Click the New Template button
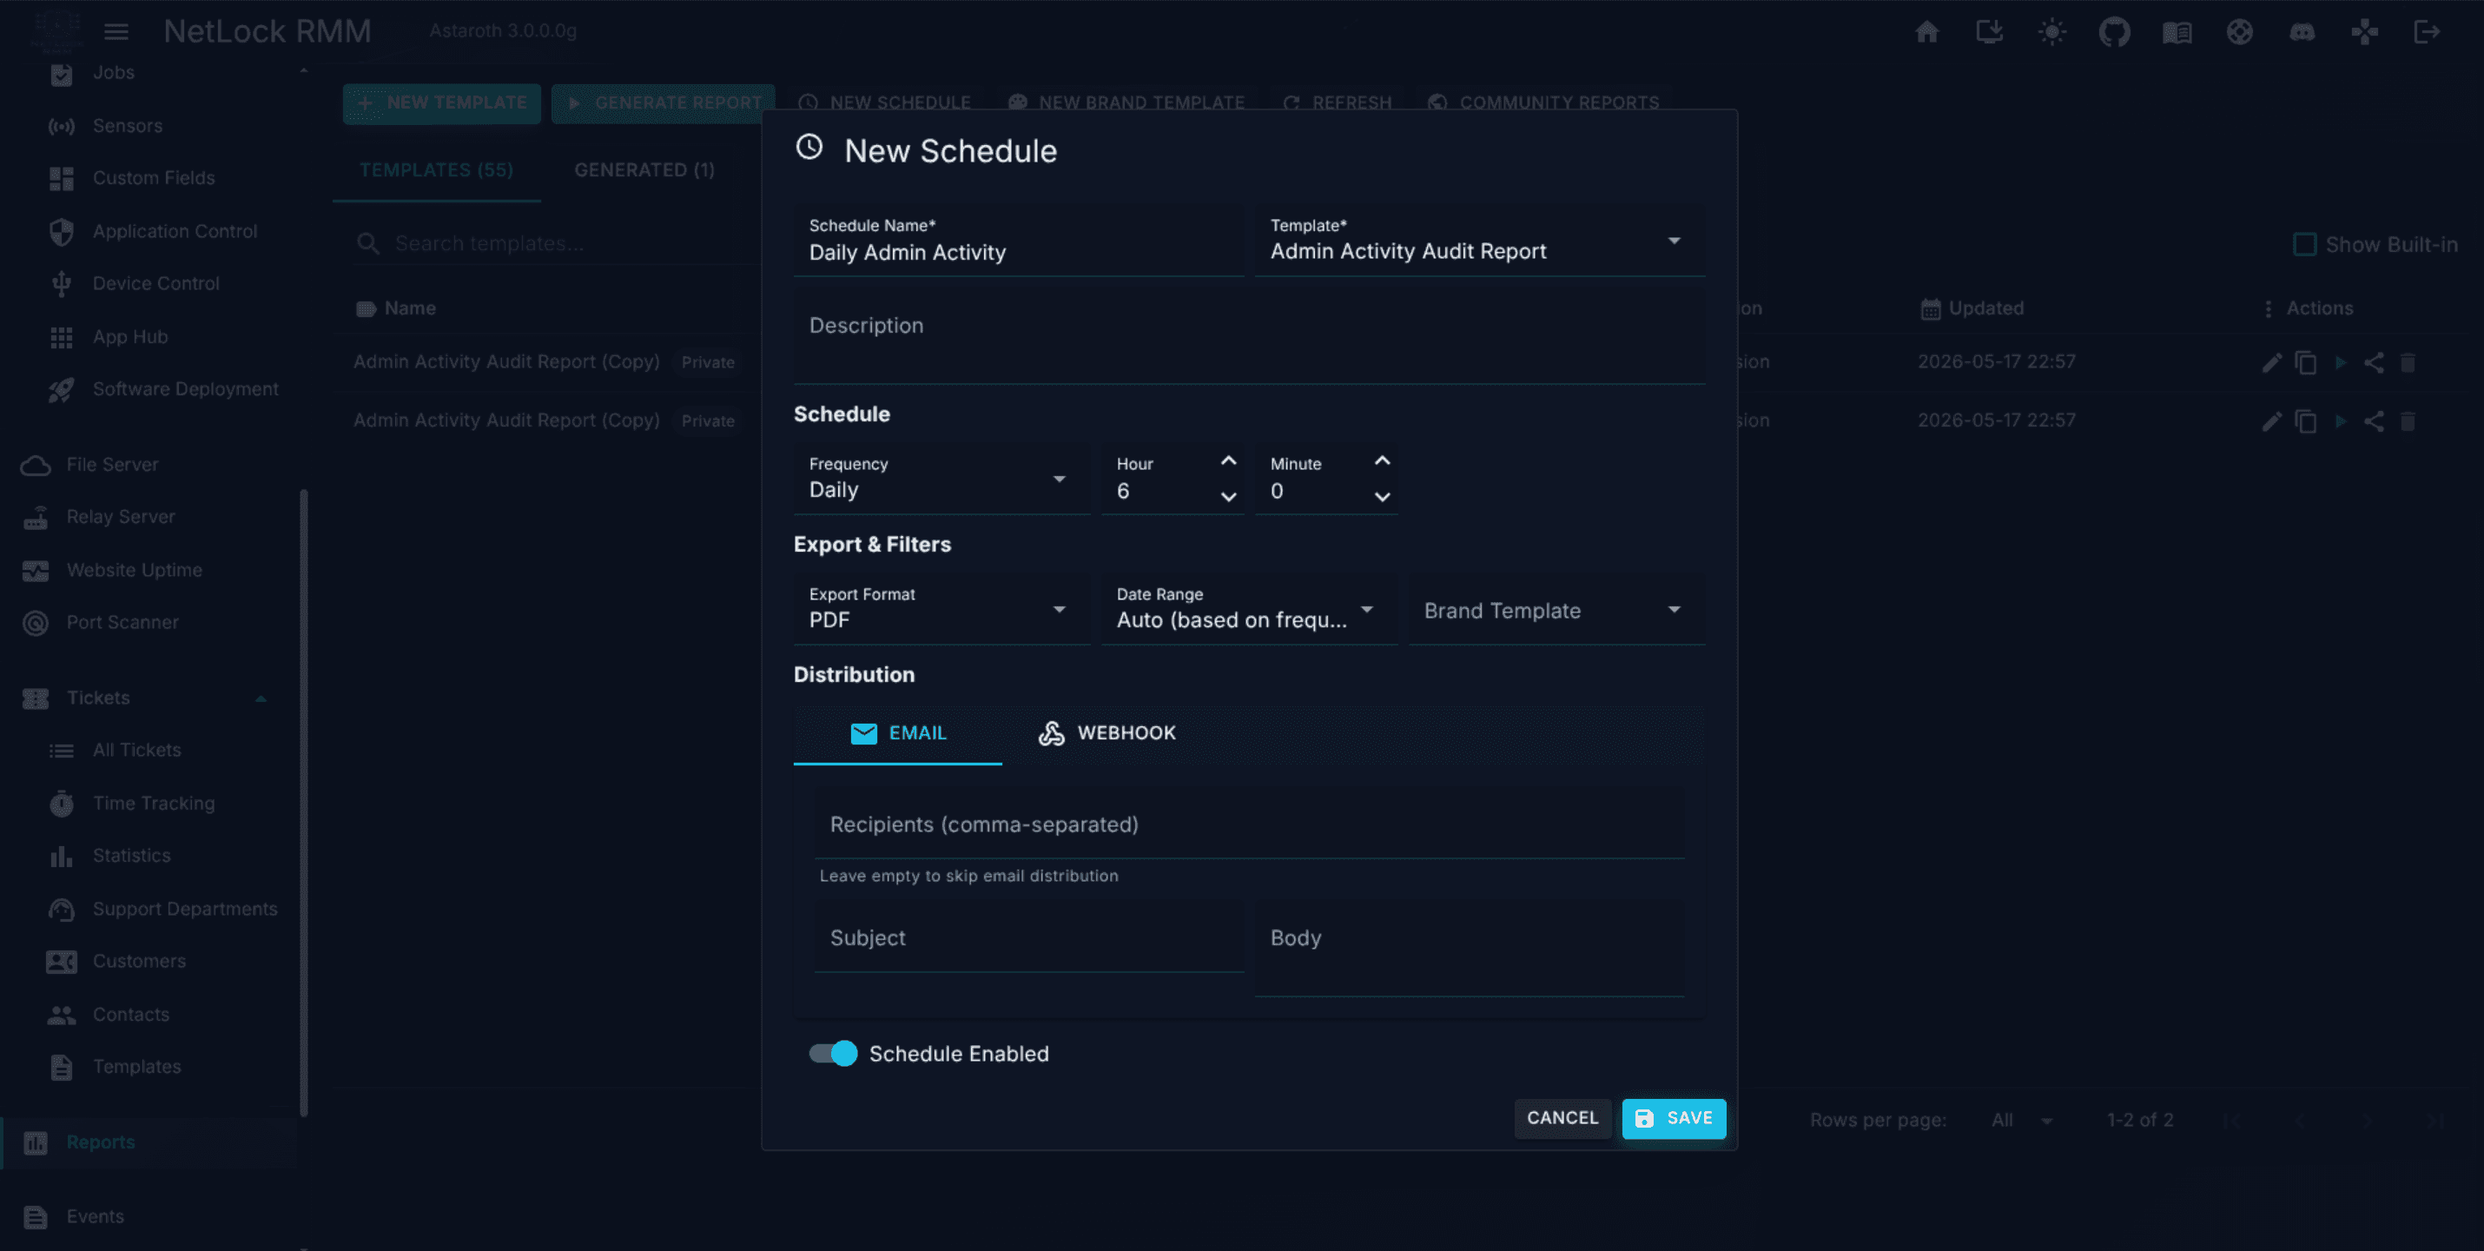The image size is (2484, 1251). click(x=441, y=103)
